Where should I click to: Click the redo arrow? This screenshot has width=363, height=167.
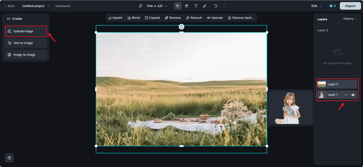pos(225,6)
